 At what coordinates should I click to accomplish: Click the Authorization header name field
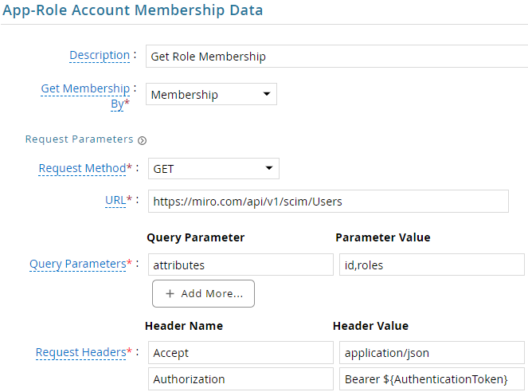coord(241,379)
